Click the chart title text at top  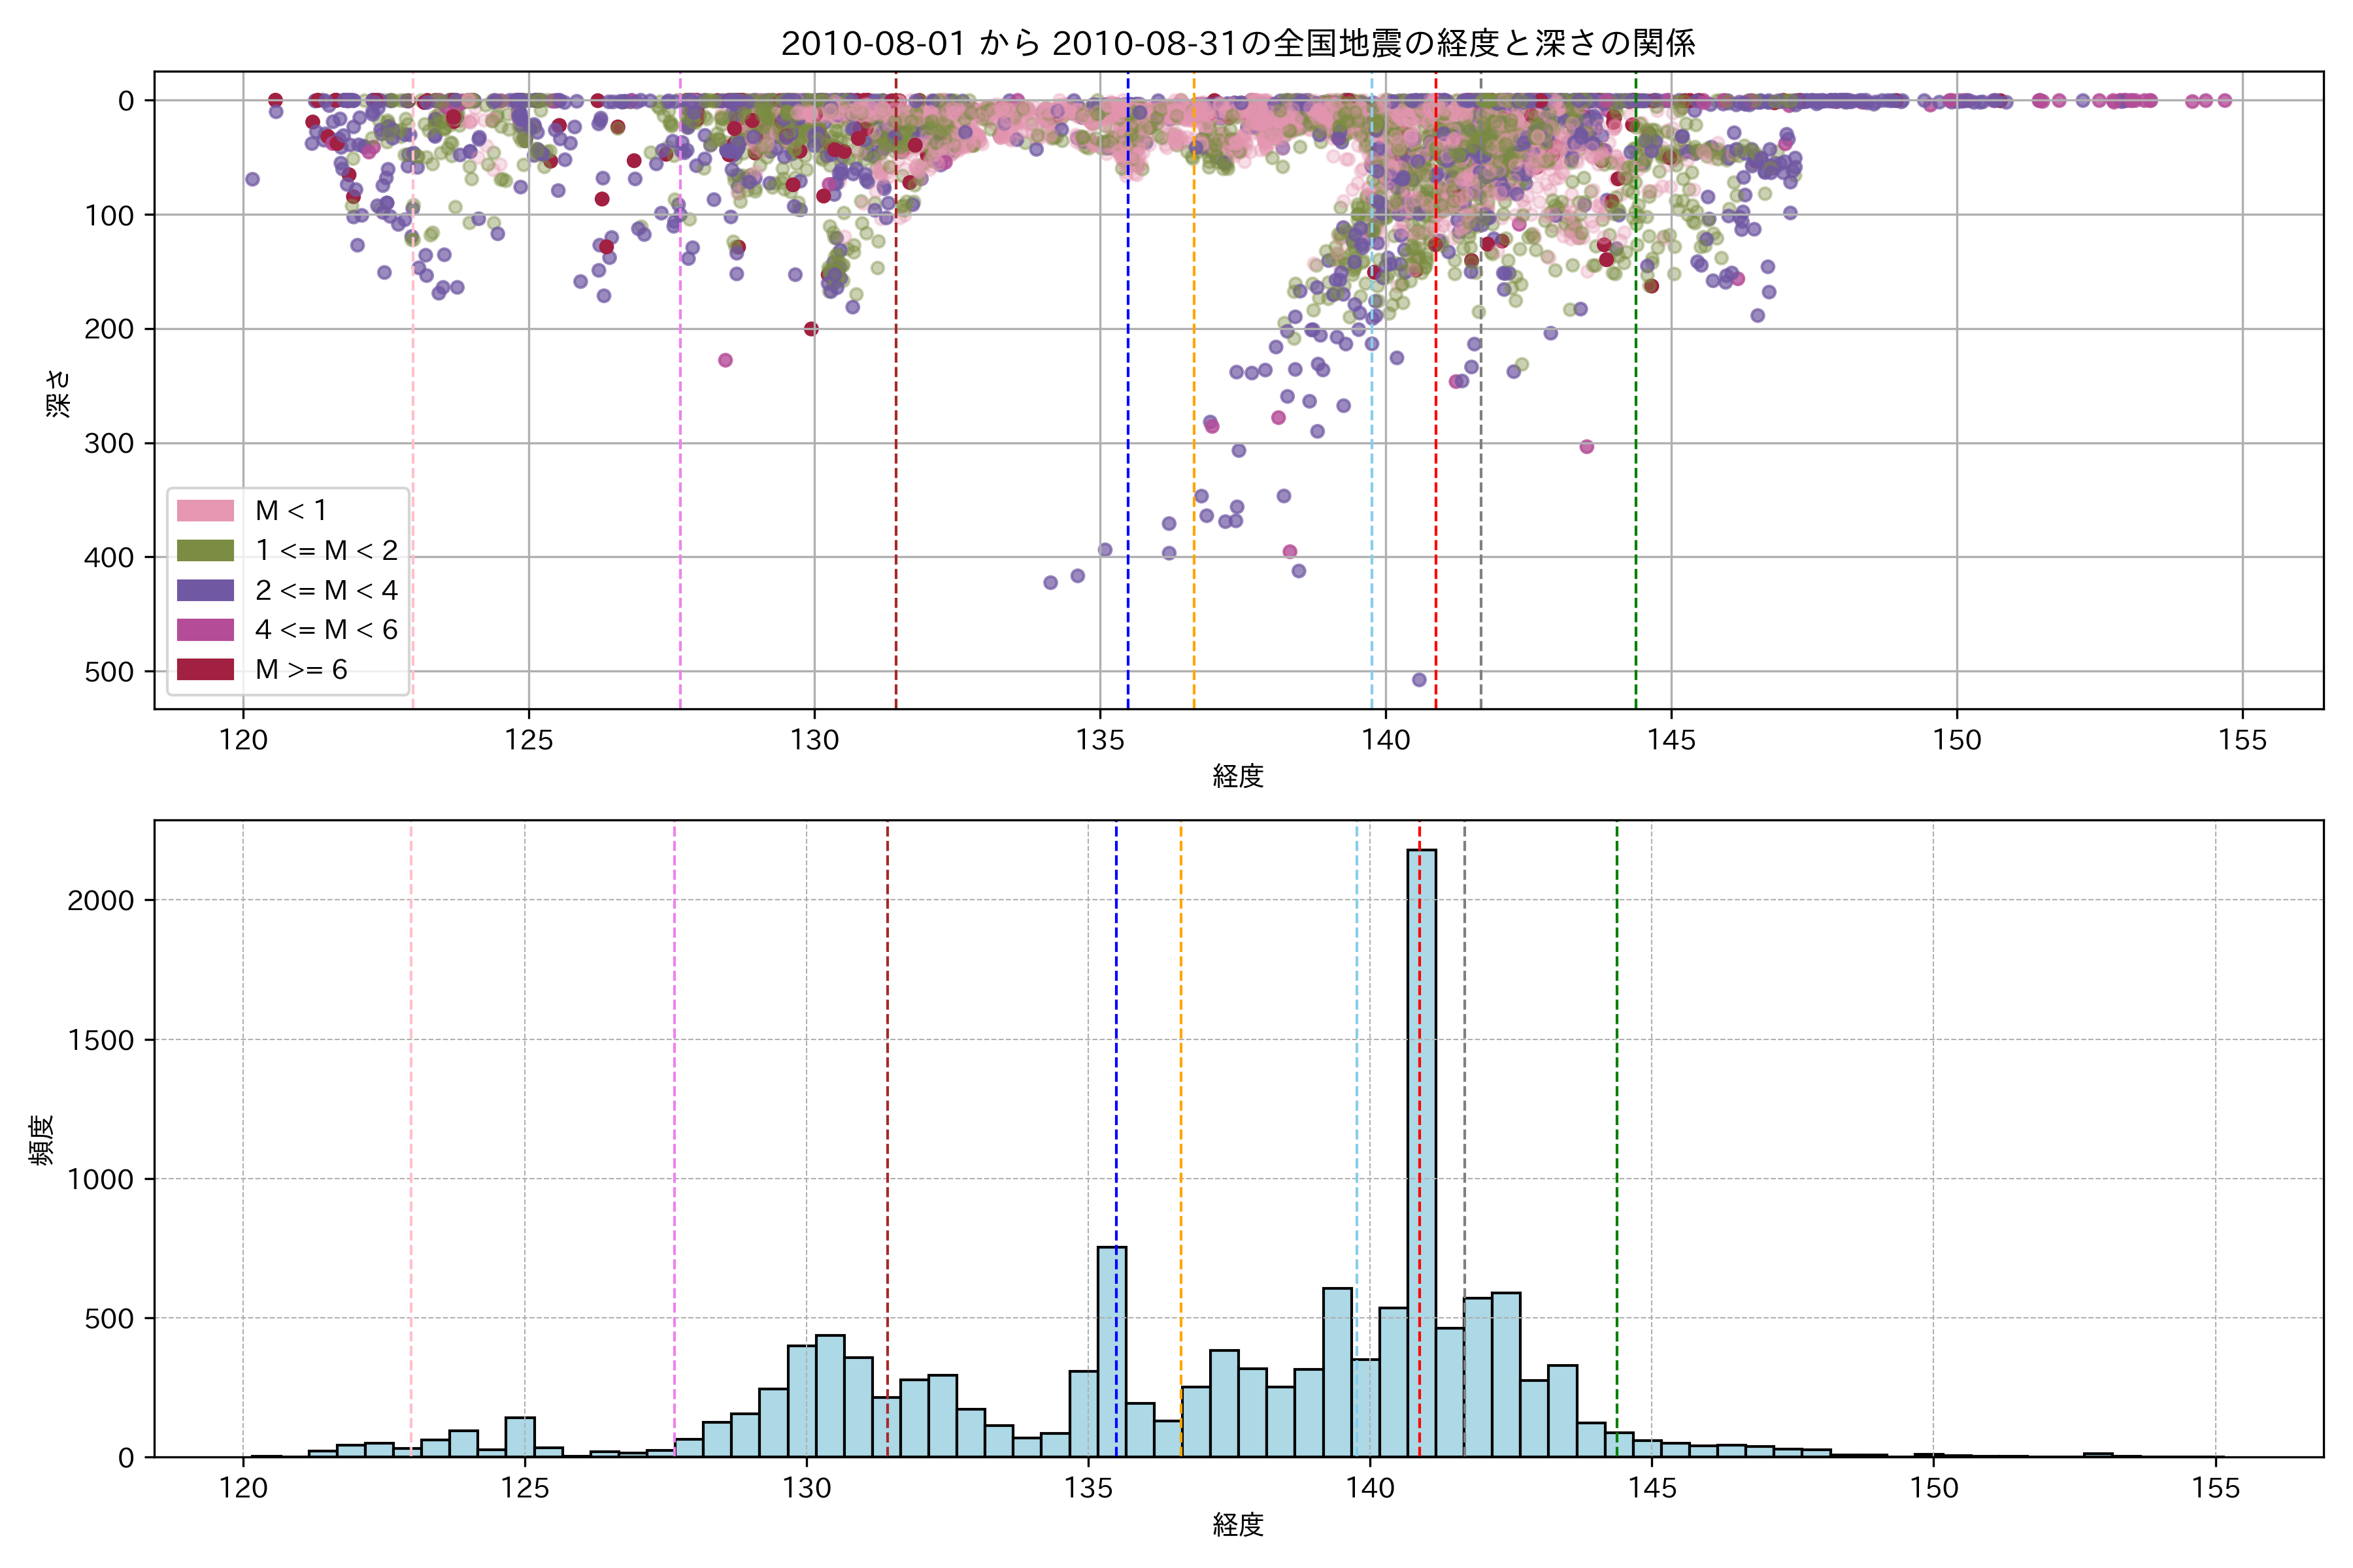(1237, 43)
